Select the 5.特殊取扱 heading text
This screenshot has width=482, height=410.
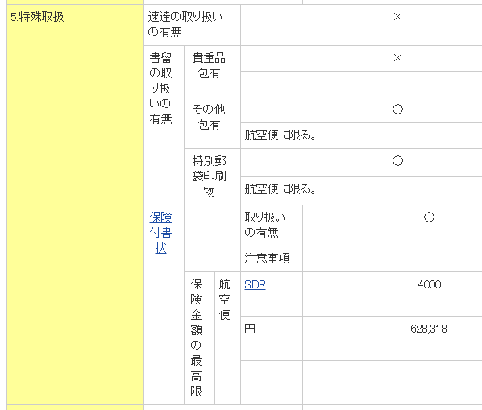click(37, 17)
